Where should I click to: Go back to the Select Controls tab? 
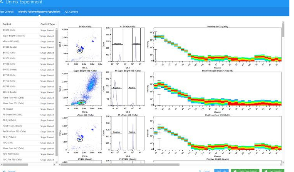click(x=7, y=12)
